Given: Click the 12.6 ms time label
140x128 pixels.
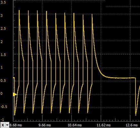Looking at the screenshot, I should coord(132,125).
